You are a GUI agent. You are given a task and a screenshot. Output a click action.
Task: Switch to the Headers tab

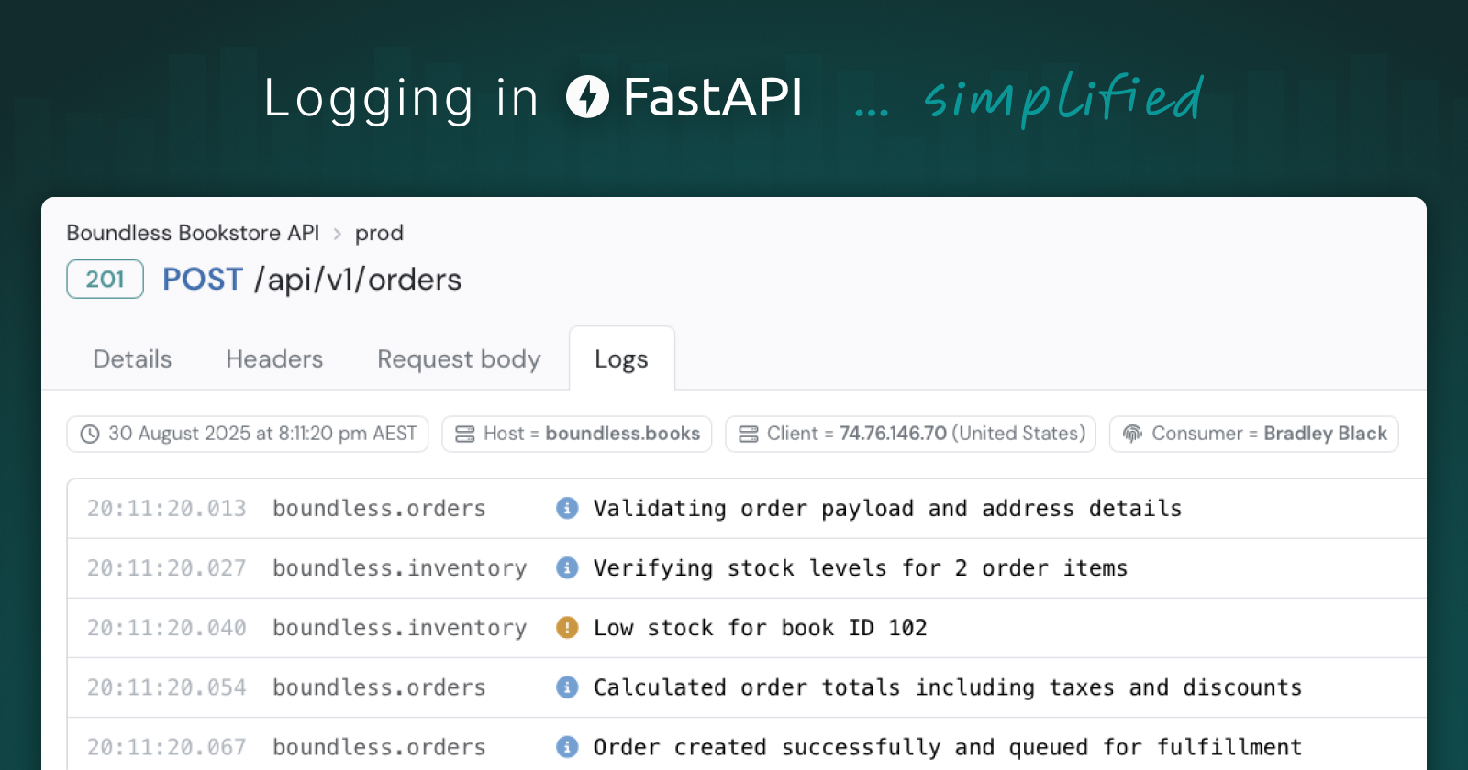274,358
